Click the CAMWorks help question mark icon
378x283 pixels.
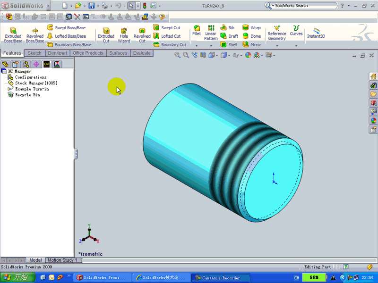click(x=162, y=17)
